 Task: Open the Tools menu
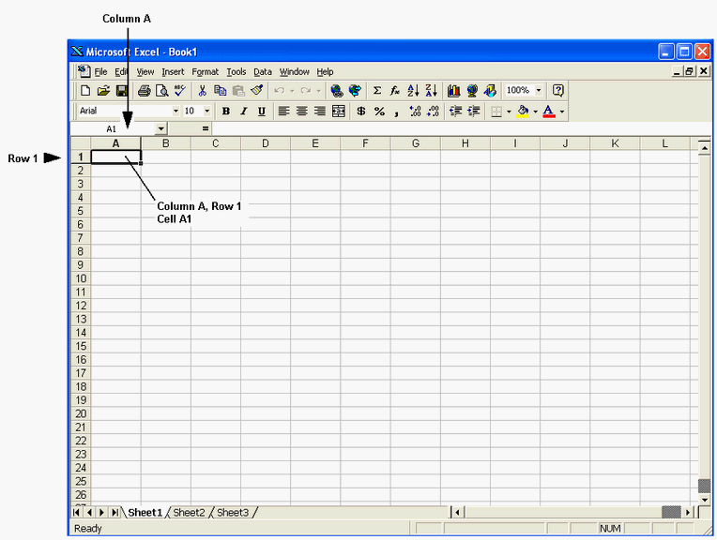coord(236,72)
